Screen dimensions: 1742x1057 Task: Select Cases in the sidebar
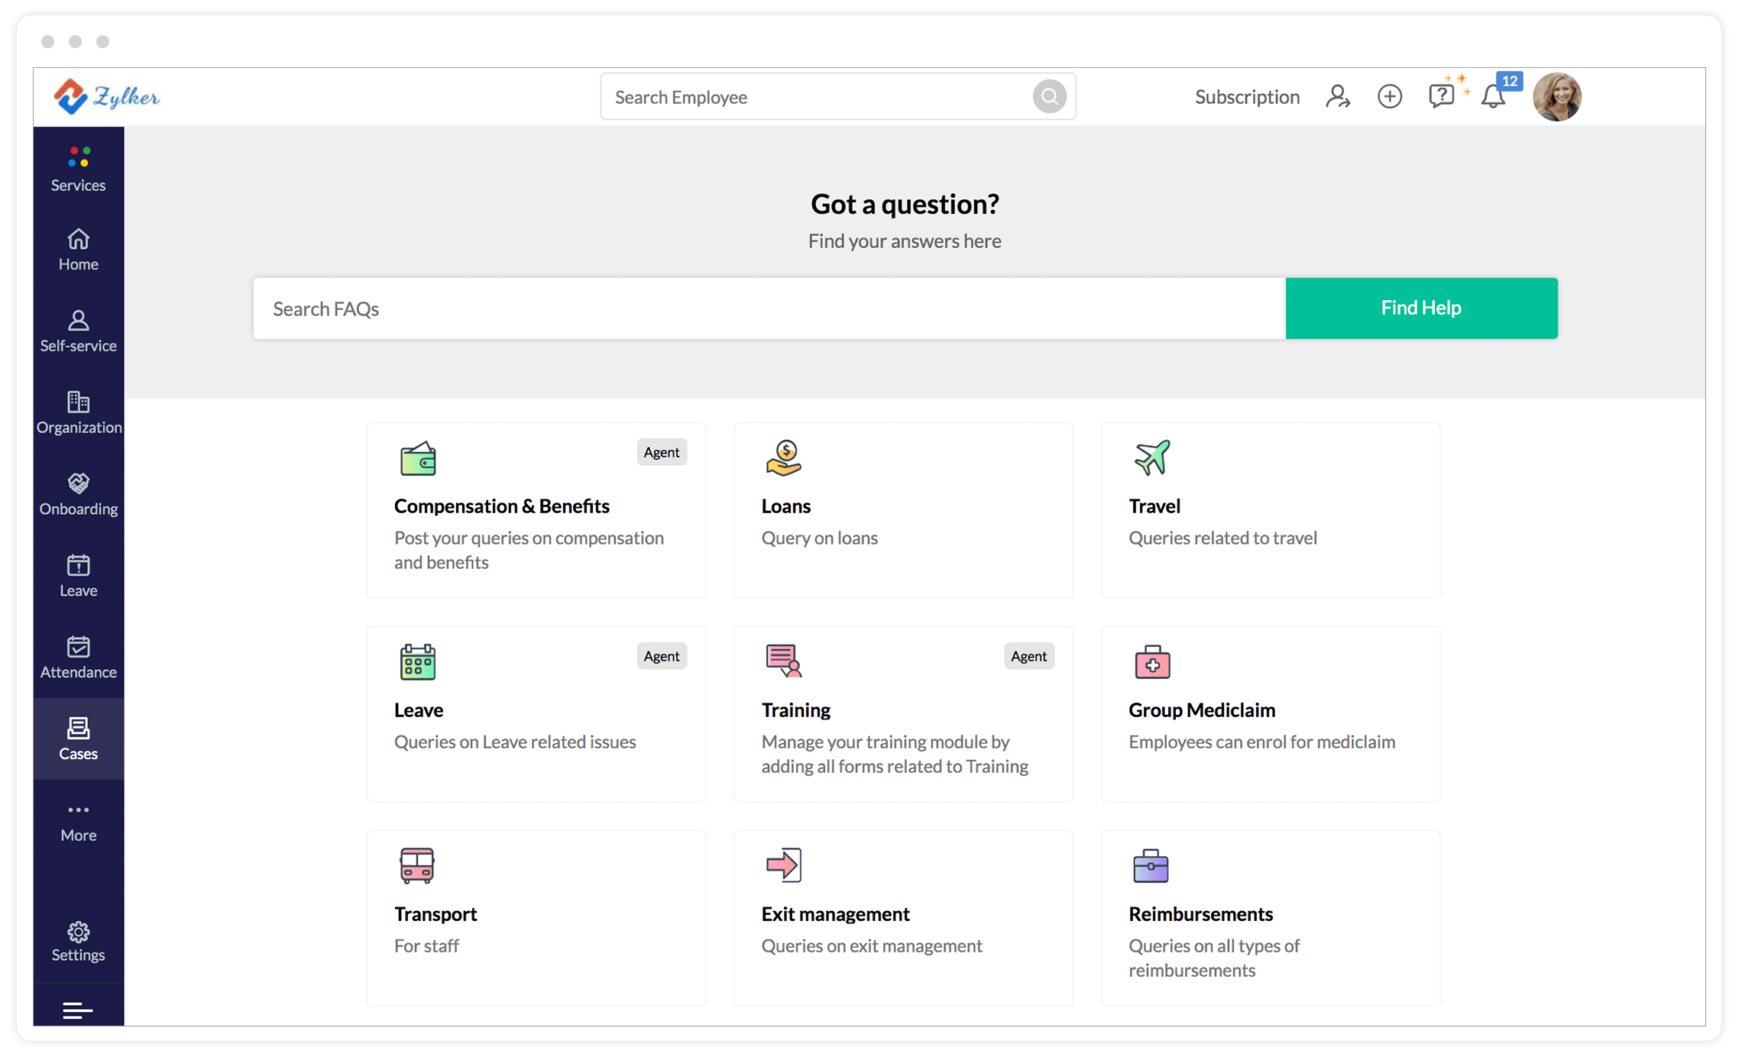click(x=78, y=739)
